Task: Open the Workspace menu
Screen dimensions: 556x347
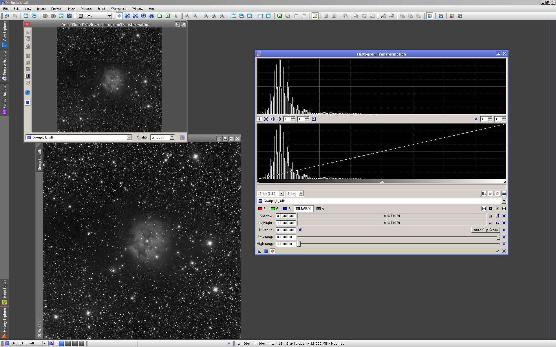Action: click(119, 9)
